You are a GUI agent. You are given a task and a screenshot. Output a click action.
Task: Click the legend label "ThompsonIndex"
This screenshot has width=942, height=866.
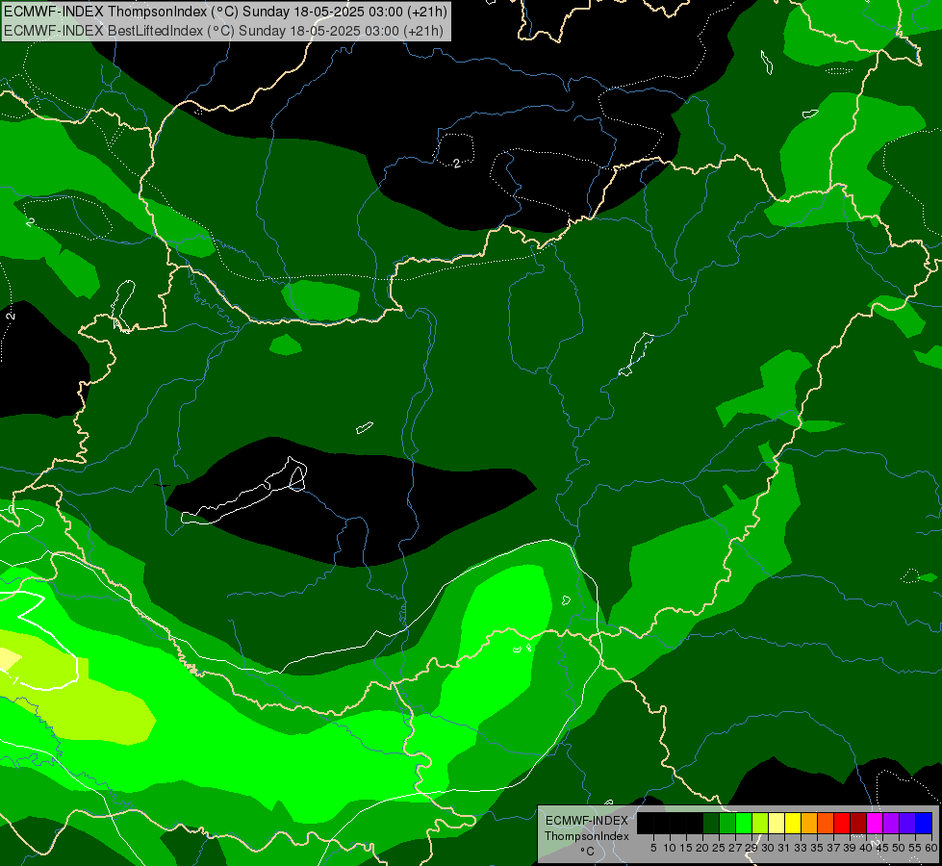click(587, 836)
